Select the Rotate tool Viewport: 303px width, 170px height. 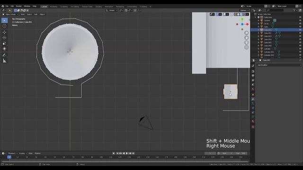pyautogui.click(x=4, y=38)
